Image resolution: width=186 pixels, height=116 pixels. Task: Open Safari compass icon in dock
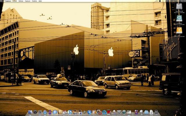click(45, 112)
